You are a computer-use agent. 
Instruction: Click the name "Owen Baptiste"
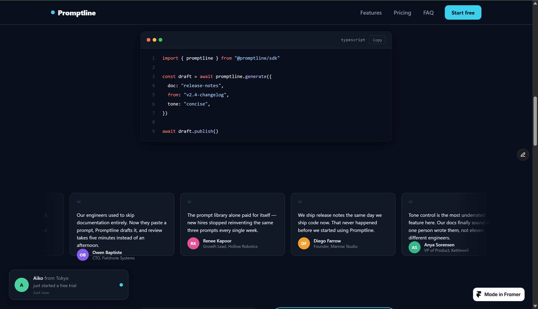point(107,253)
